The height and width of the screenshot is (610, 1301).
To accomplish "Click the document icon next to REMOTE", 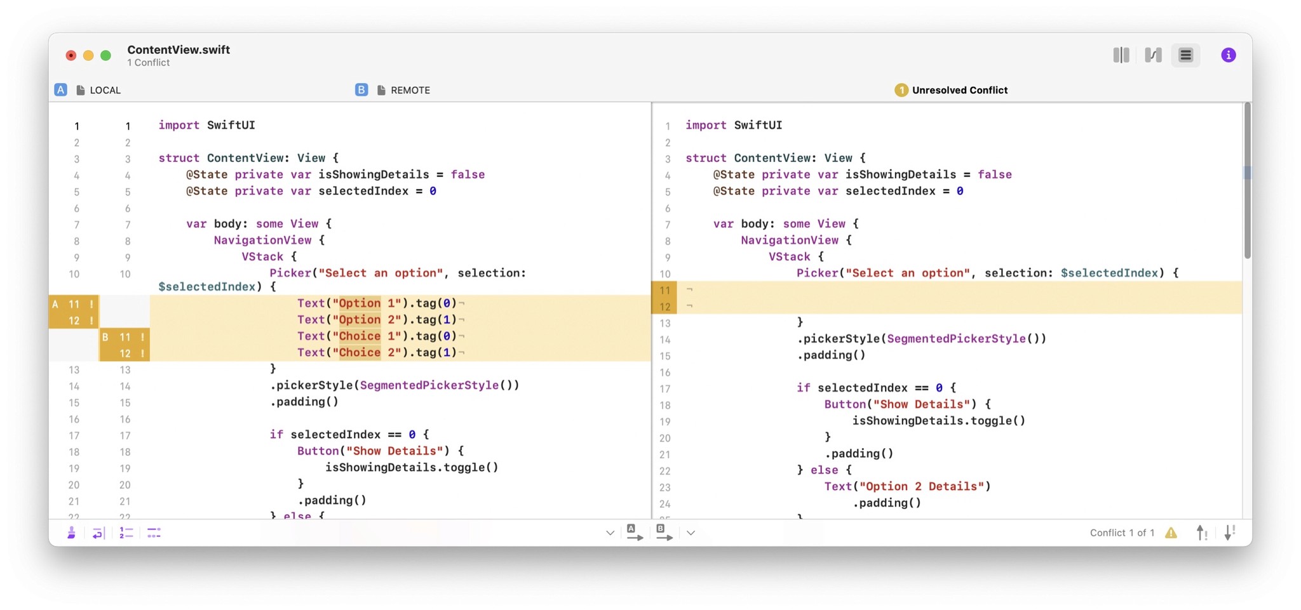I will point(381,90).
